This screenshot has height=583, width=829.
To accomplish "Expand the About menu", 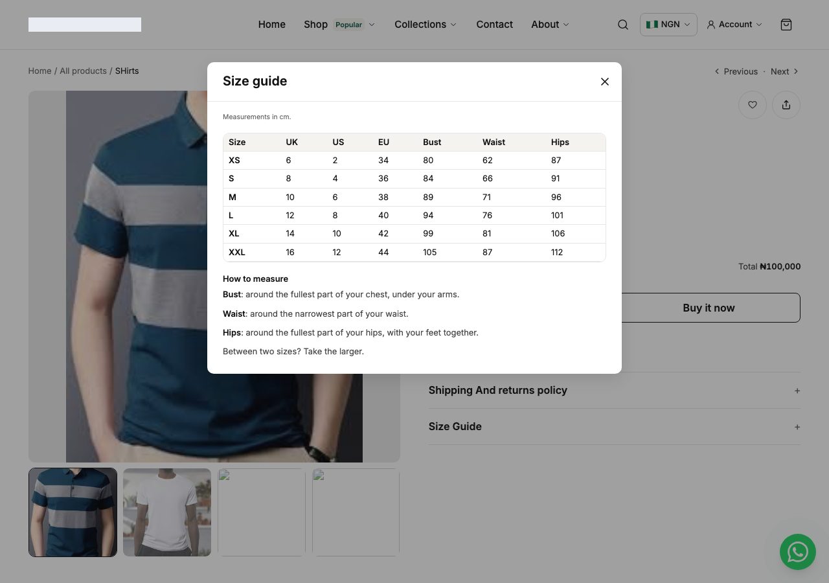I will click(551, 25).
